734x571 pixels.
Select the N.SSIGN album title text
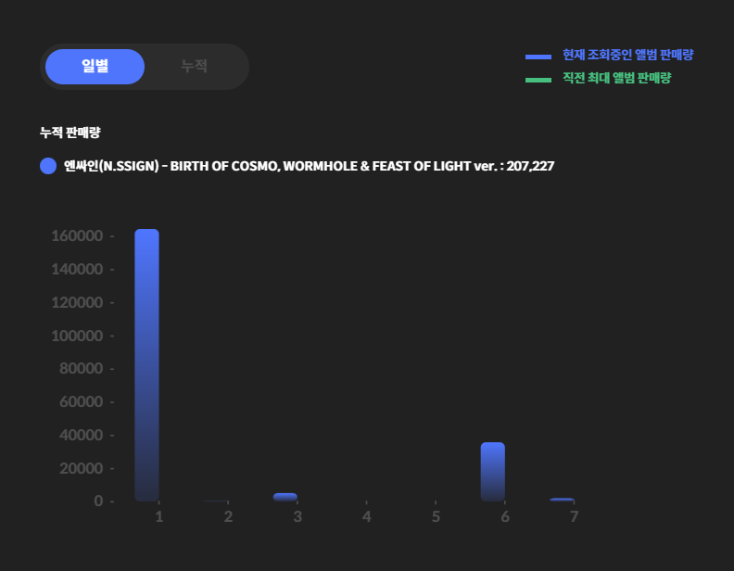309,166
